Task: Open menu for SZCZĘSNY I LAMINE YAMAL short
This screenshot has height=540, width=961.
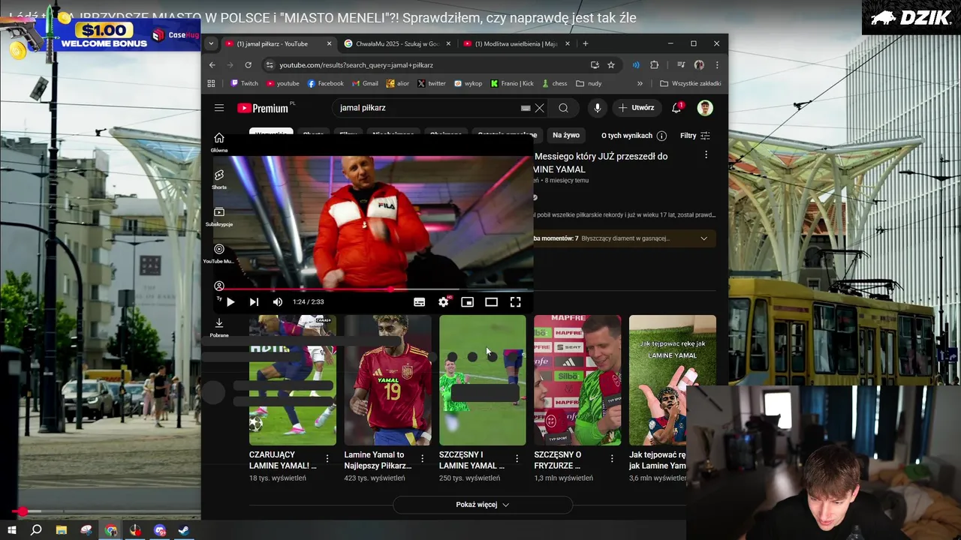Action: [517, 458]
